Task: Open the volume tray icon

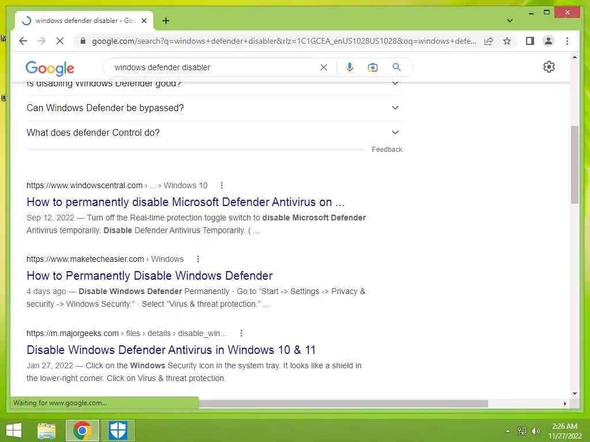Action: point(535,431)
